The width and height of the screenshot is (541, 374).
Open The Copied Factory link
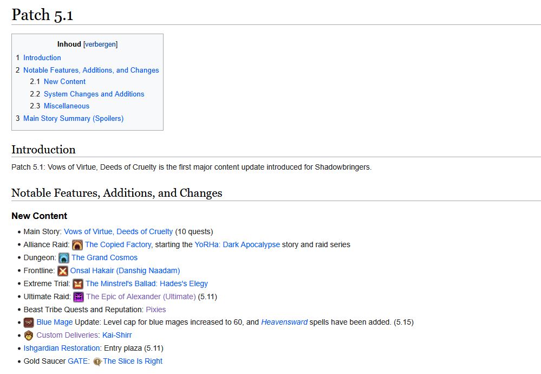[x=118, y=245]
